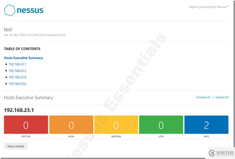Click 'Report generated by Nessus' text
The height and width of the screenshot is (159, 235).
click(x=209, y=7)
